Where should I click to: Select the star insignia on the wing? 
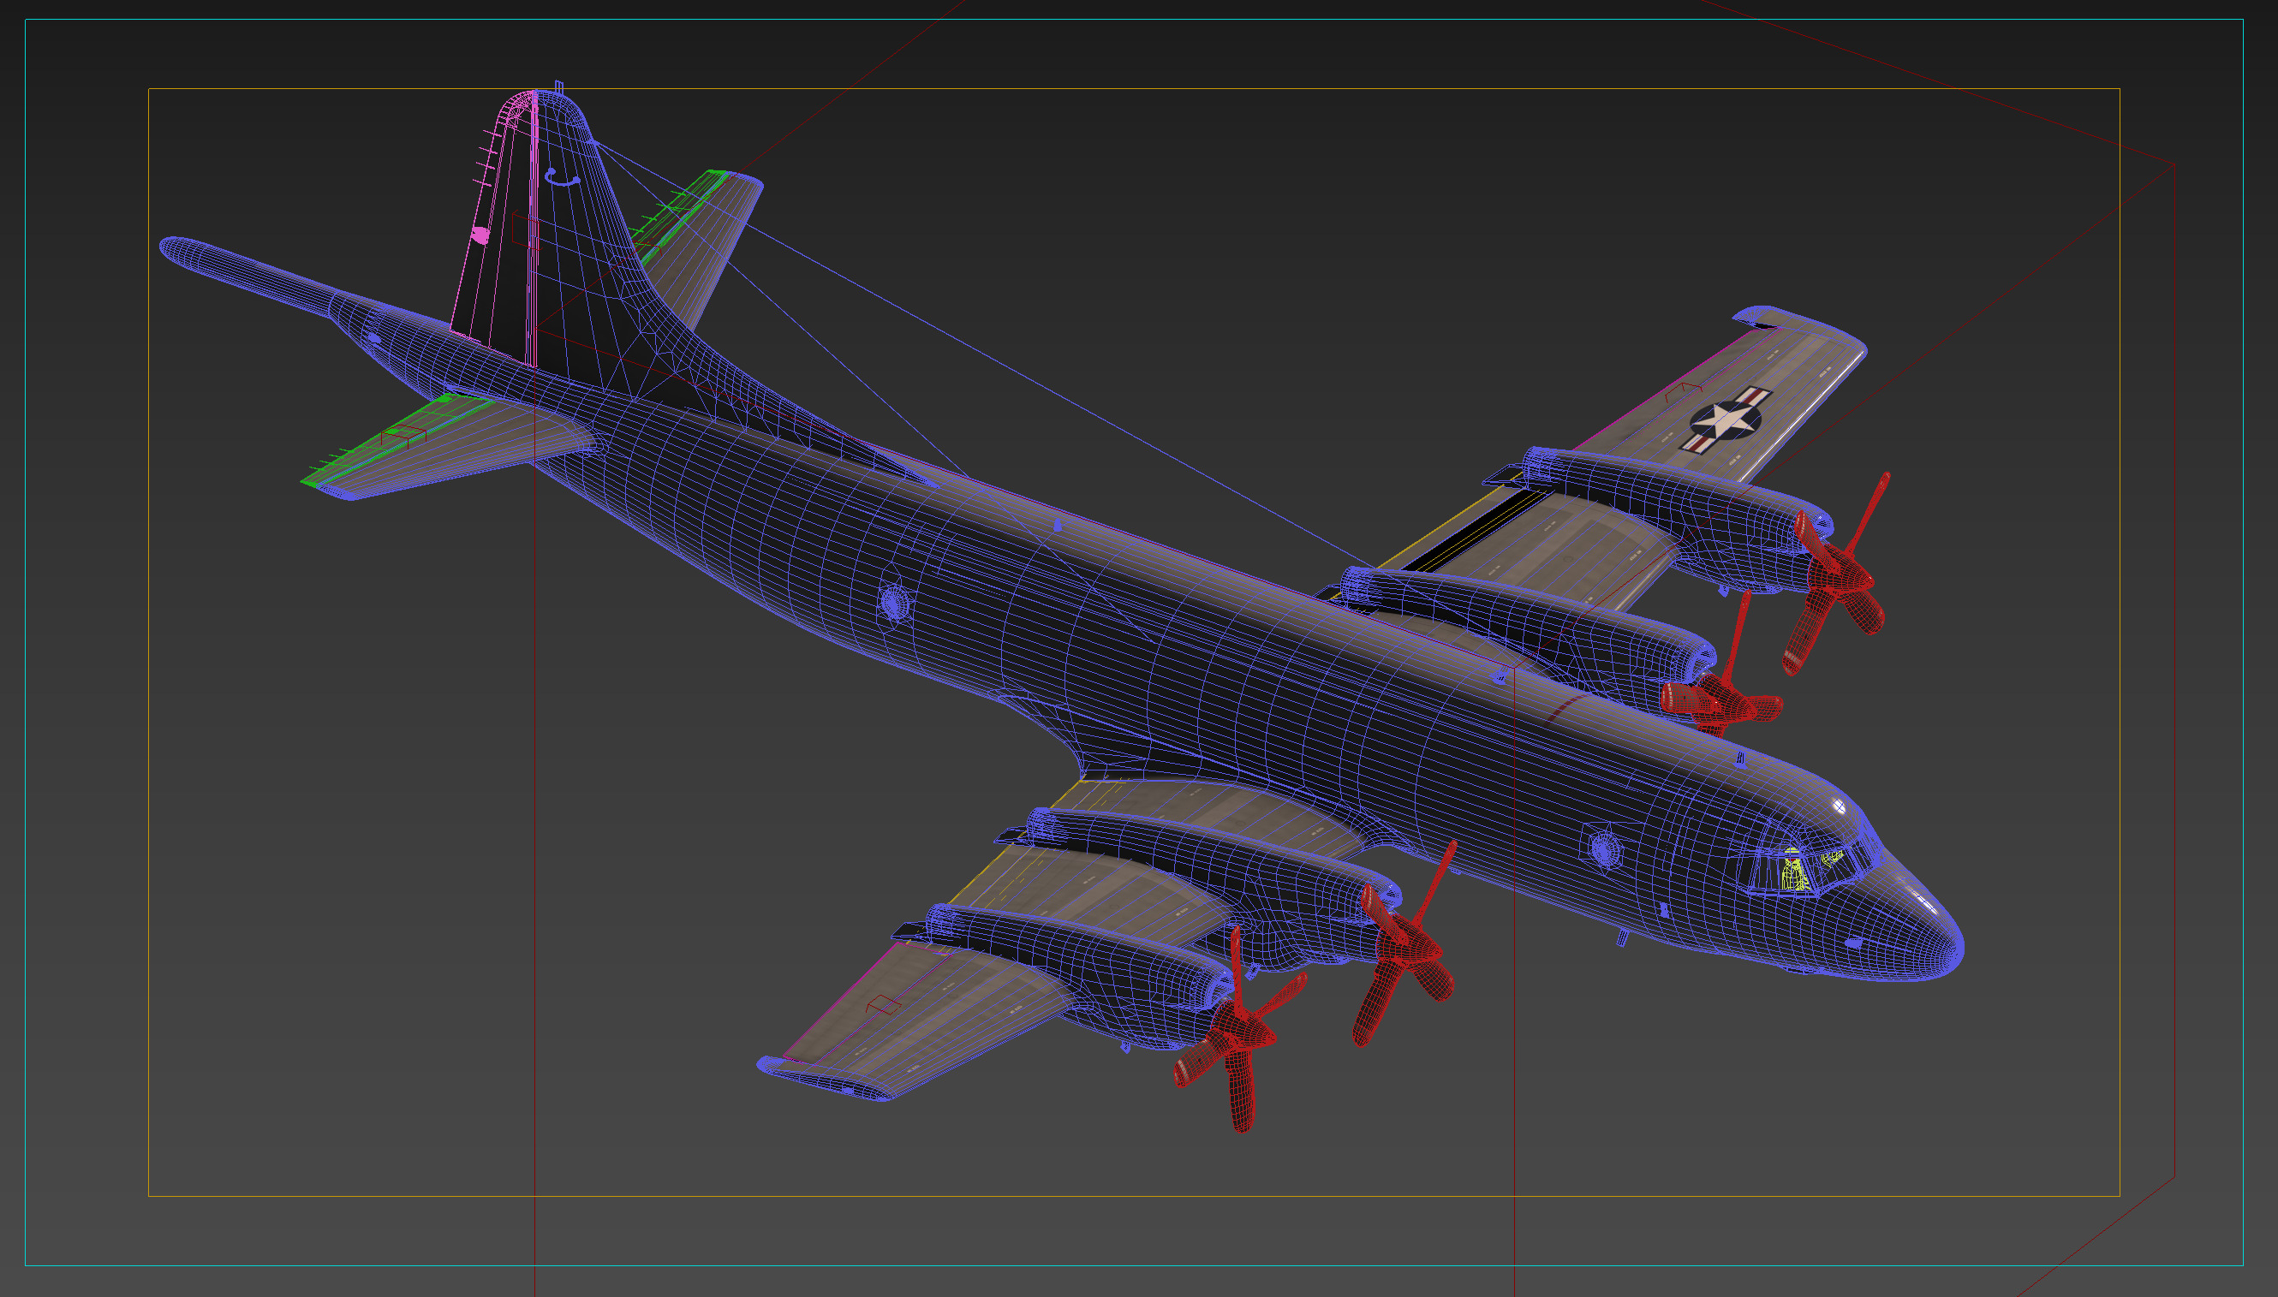coord(1726,420)
